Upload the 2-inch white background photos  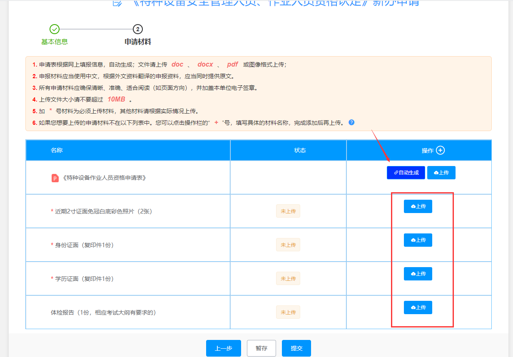418,206
